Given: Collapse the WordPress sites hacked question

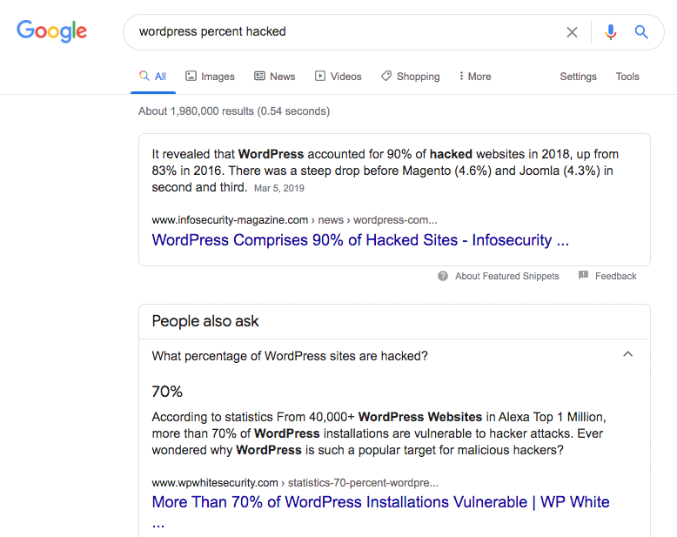Looking at the screenshot, I should (627, 354).
